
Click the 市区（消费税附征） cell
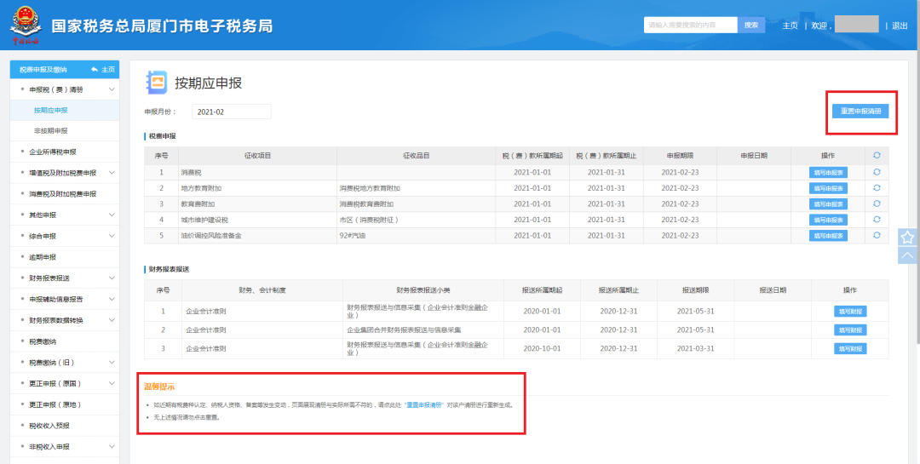coord(416,220)
